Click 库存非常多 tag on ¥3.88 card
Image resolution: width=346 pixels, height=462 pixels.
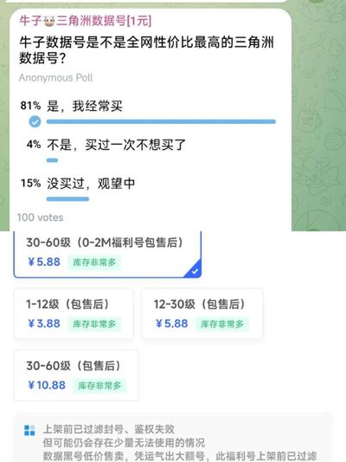[x=94, y=324]
